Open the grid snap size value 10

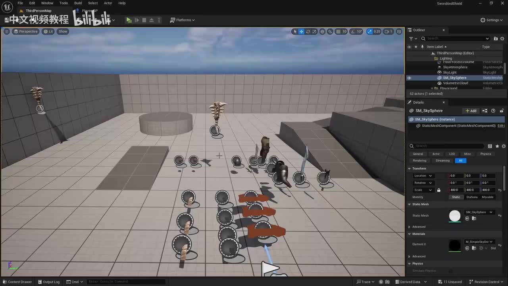[x=344, y=31]
